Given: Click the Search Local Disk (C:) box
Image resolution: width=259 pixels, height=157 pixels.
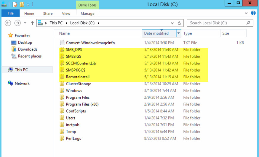Looking at the screenshot, I should 220,23.
